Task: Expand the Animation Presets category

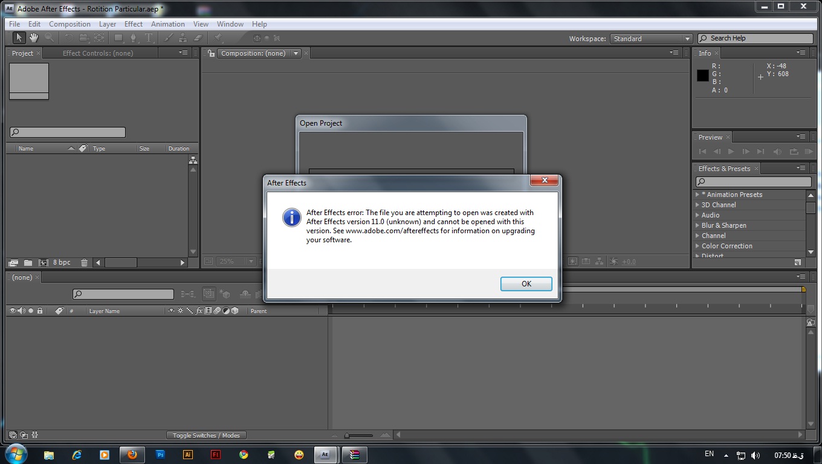Action: [x=697, y=195]
